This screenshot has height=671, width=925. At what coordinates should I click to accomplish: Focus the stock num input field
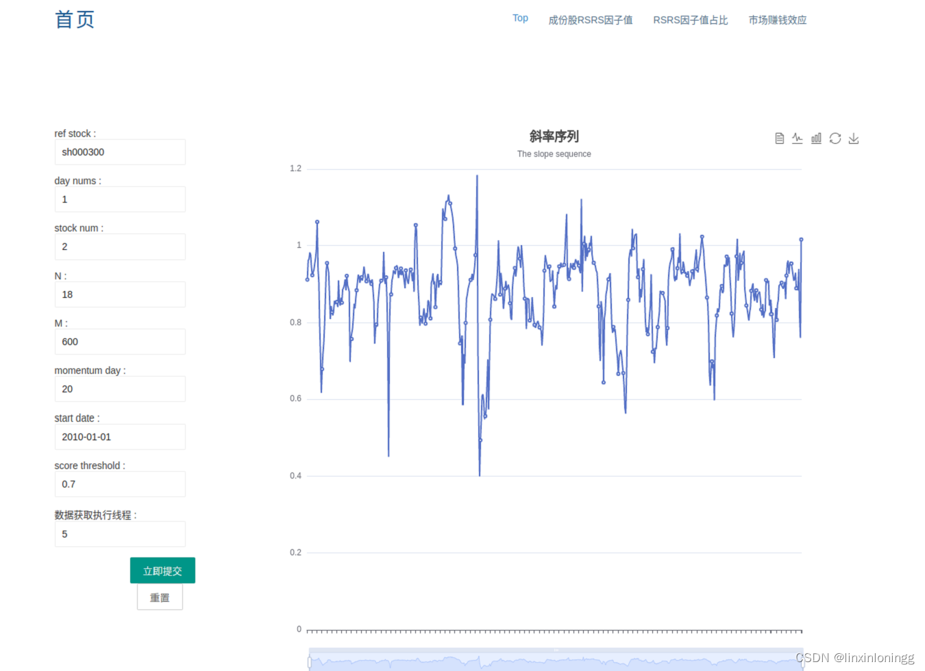point(120,246)
